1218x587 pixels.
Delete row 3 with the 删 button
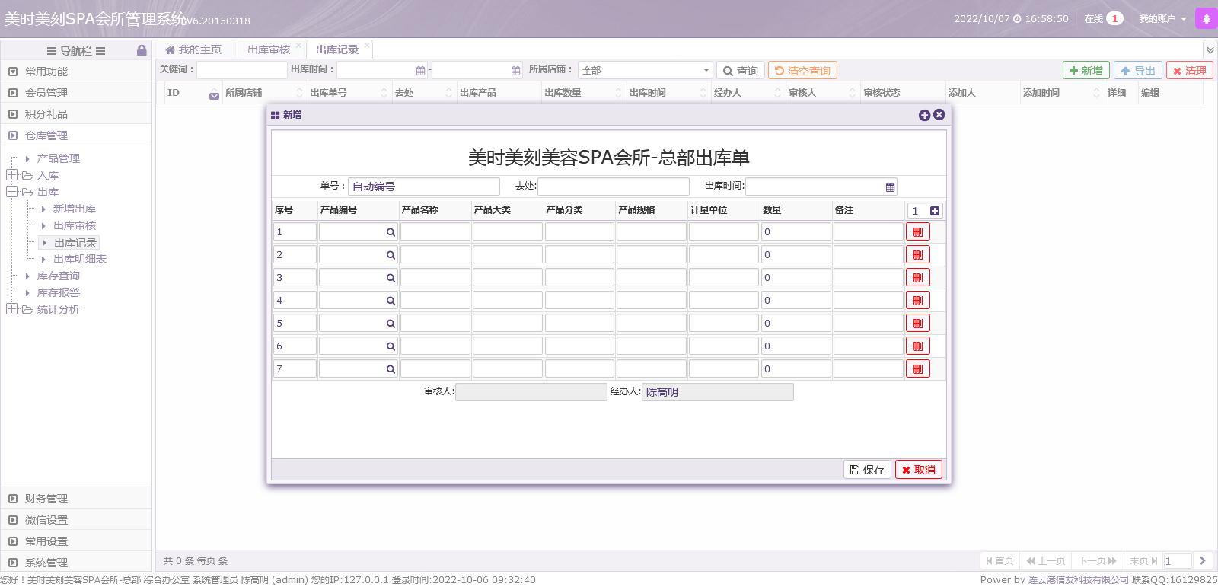click(917, 278)
